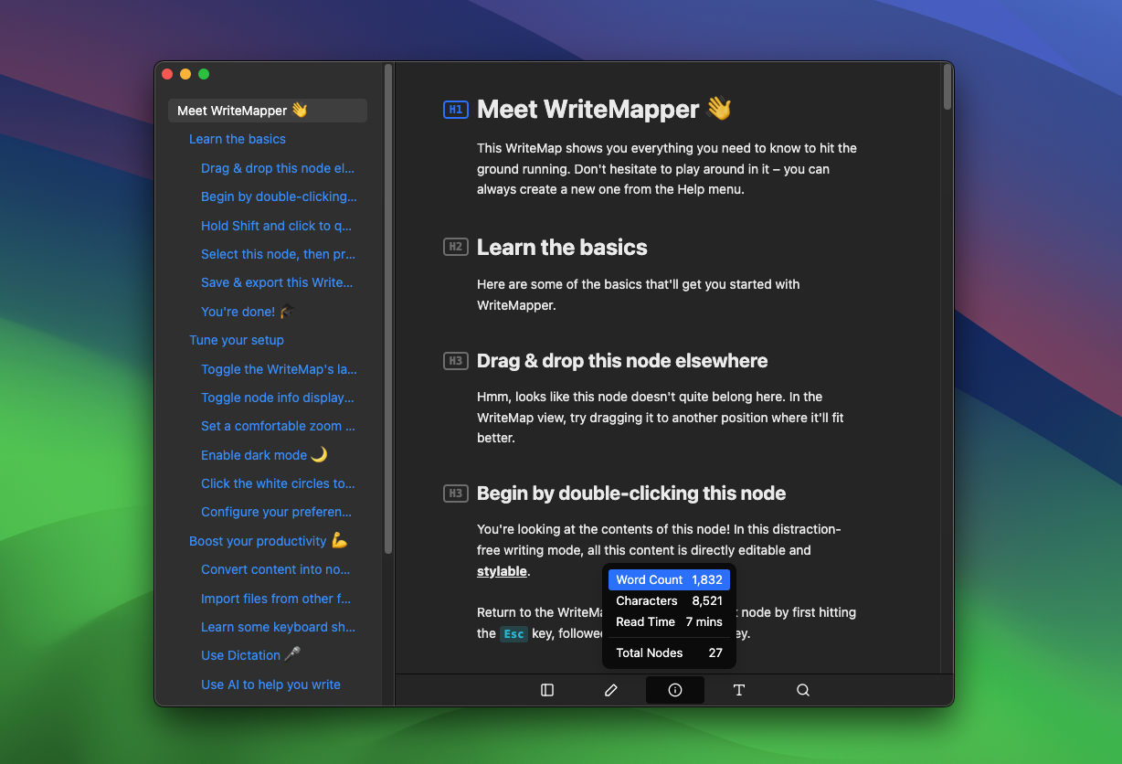Click the H2 badge beside Learn the basics
This screenshot has height=764, width=1122.
455,247
